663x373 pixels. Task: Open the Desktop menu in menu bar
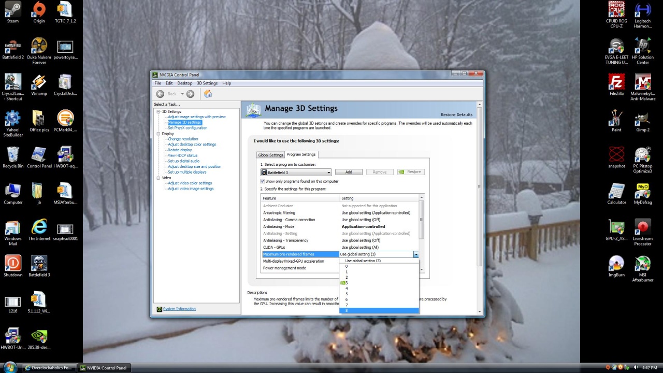click(184, 83)
